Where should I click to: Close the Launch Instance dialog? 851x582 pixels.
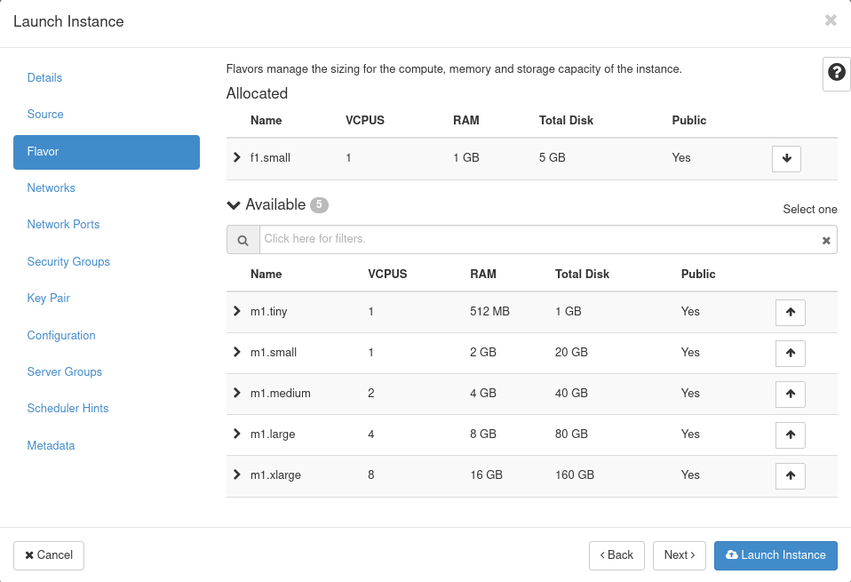831,20
